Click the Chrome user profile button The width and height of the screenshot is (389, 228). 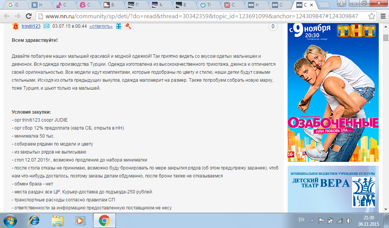pos(342,3)
